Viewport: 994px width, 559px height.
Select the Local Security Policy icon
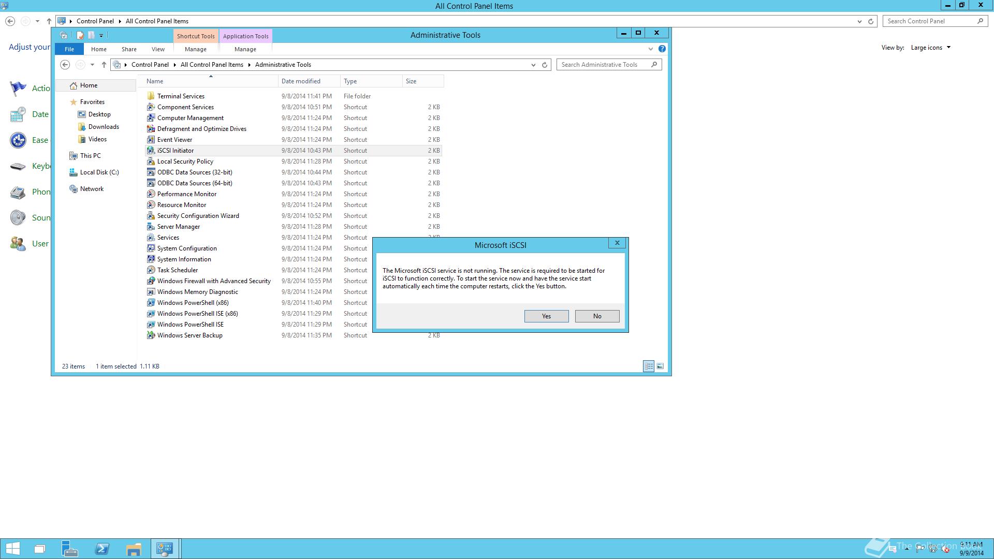click(151, 161)
